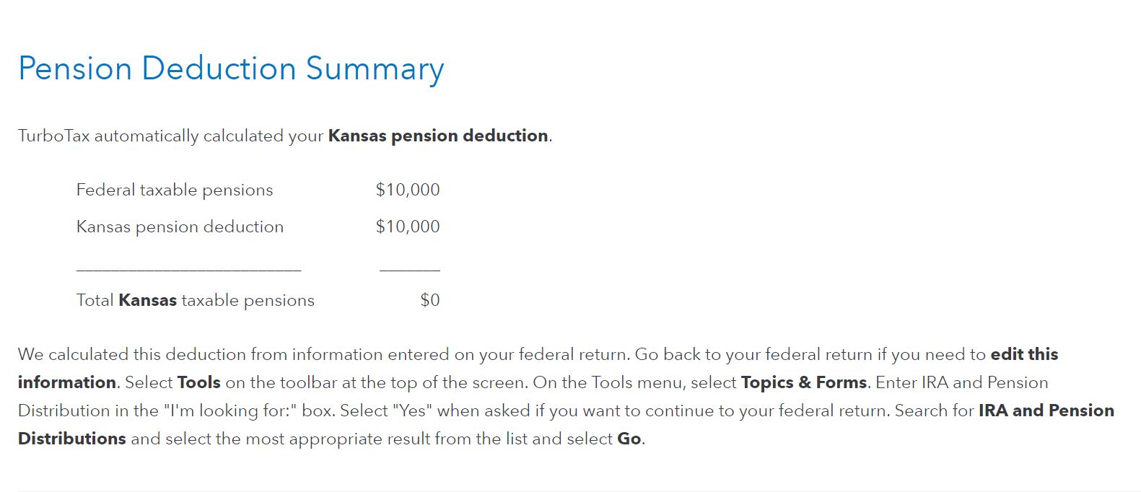Click the bold 'edit this' text
Image resolution: width=1141 pixels, height=492 pixels.
click(x=1024, y=354)
